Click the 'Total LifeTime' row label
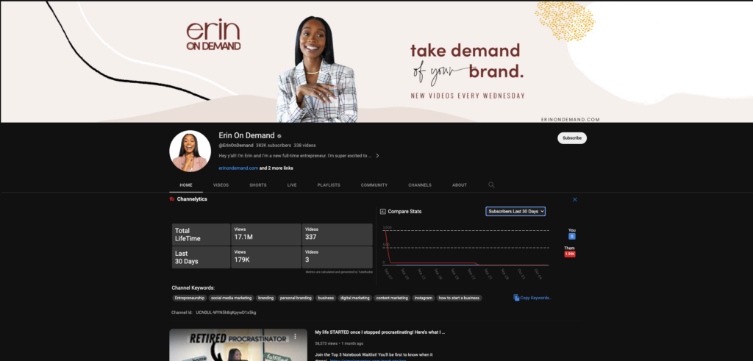This screenshot has height=361, width=753. 188,235
